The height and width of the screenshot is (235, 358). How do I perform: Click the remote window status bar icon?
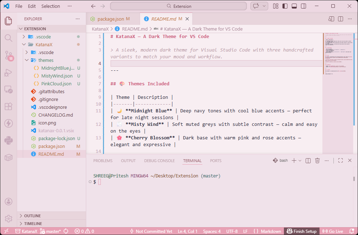point(6,231)
